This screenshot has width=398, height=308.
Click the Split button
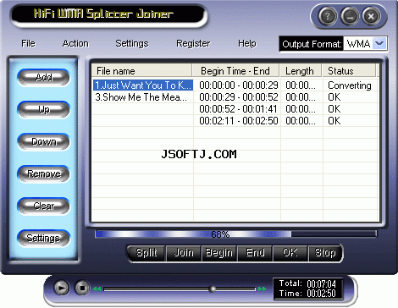tap(146, 253)
